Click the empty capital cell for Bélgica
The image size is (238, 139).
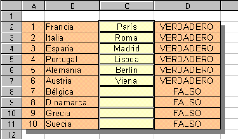tap(127, 92)
